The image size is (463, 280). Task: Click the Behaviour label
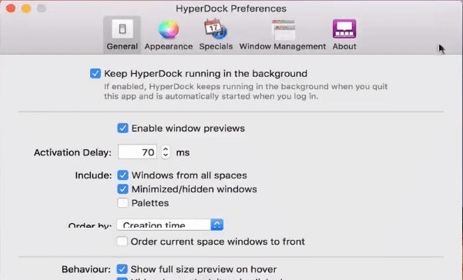pos(86,269)
